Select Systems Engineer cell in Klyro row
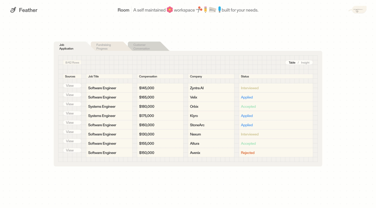Viewport: 376px width, 208px height. click(109, 116)
